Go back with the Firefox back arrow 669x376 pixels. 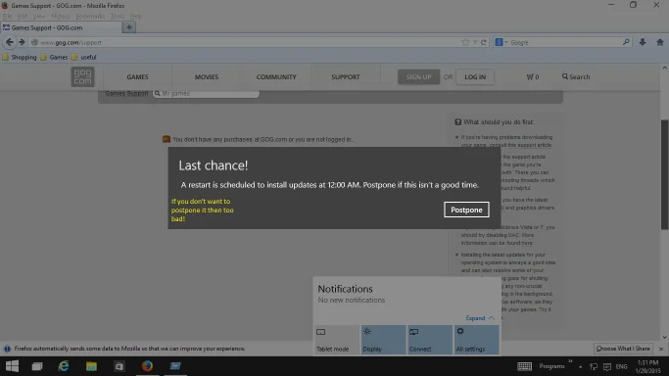10,42
